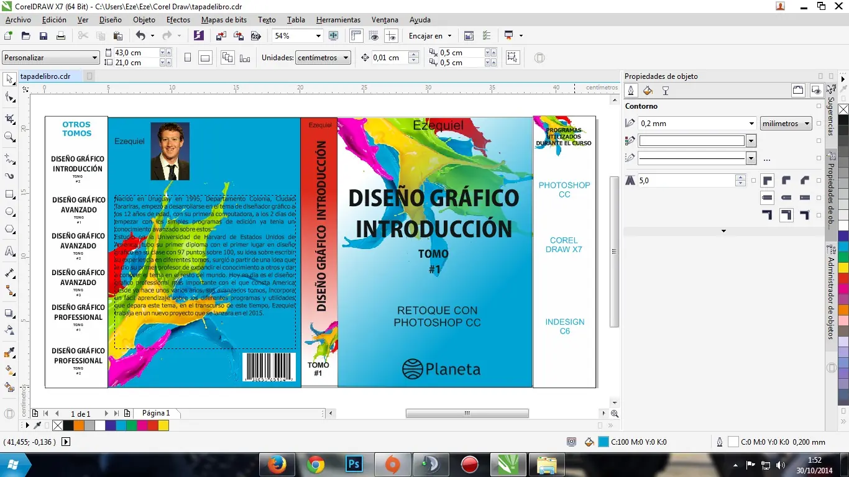The height and width of the screenshot is (477, 849).
Task: Pick the orange swatch in document palette
Action: coord(79,425)
